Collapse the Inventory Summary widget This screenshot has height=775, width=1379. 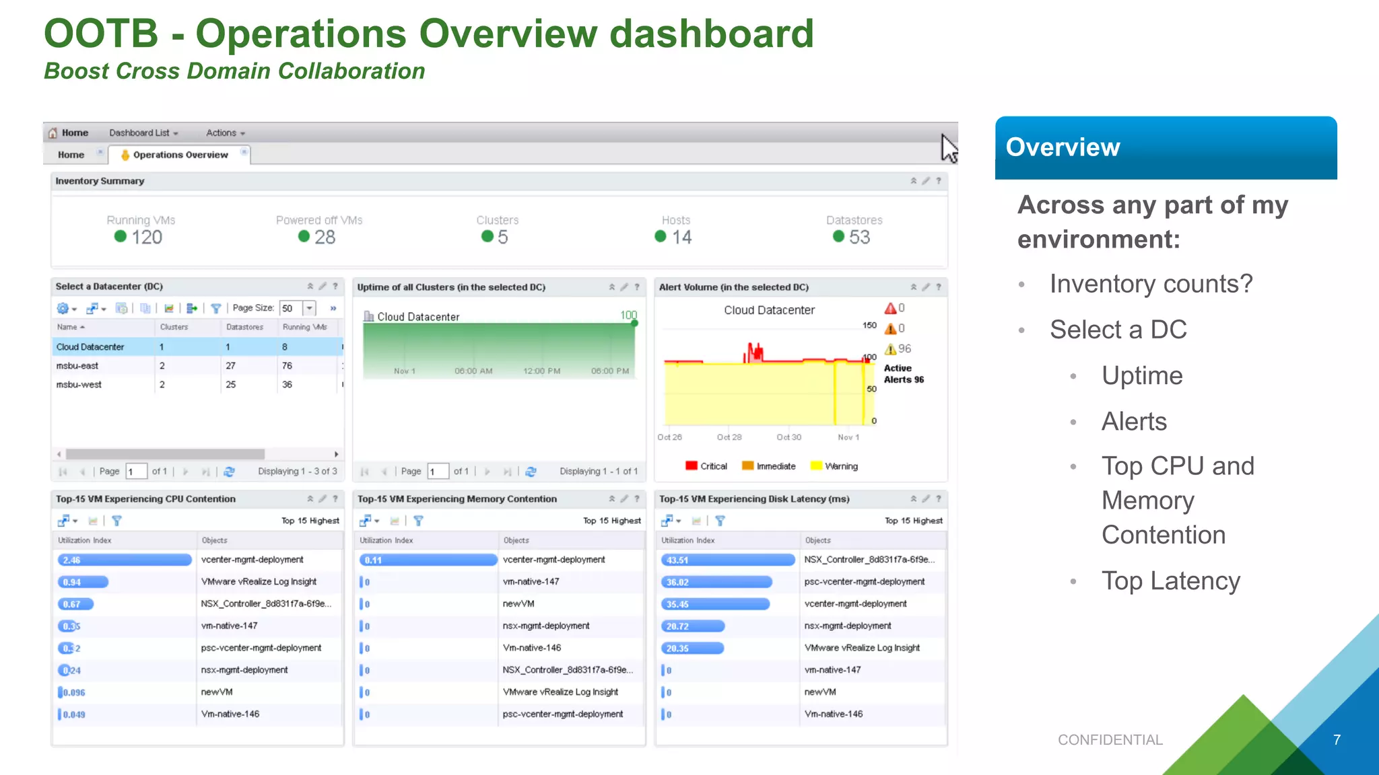tap(914, 181)
